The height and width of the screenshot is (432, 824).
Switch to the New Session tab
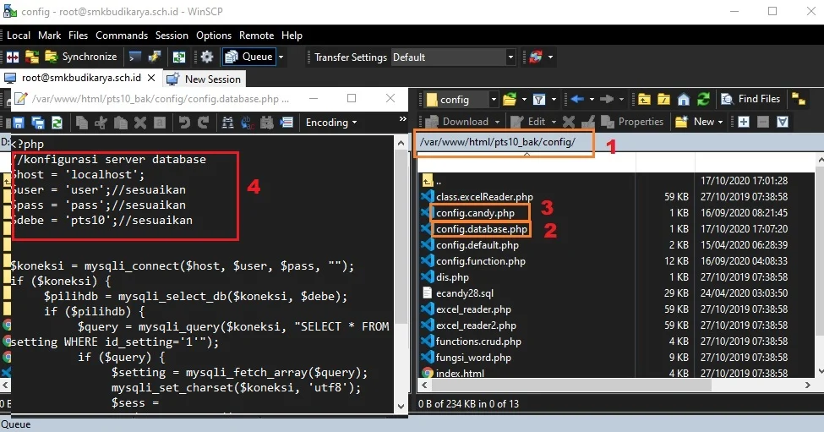[205, 79]
